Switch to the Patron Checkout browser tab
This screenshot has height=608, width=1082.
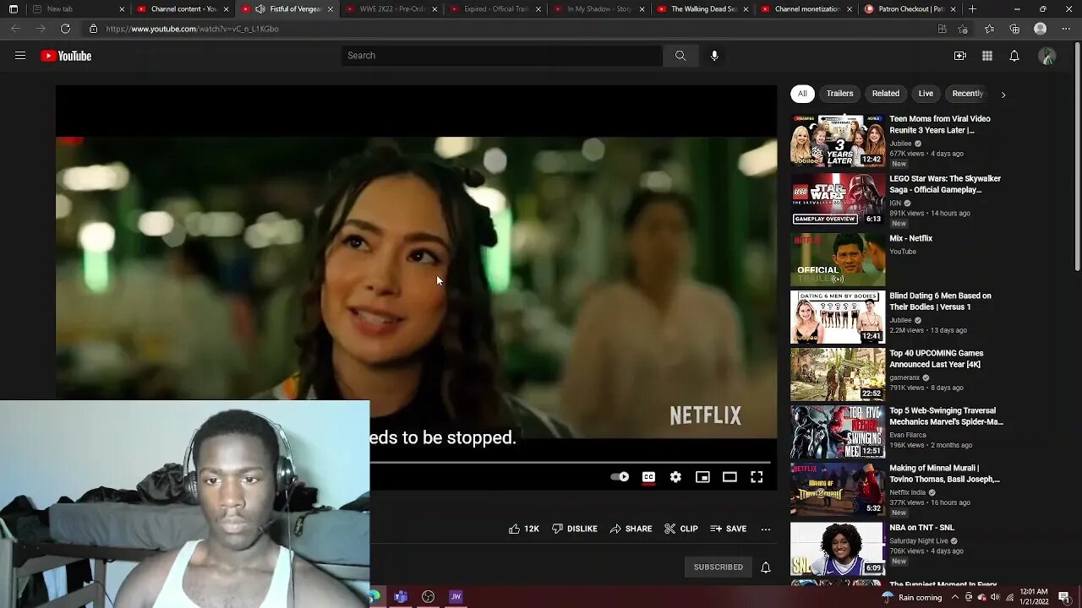[911, 9]
